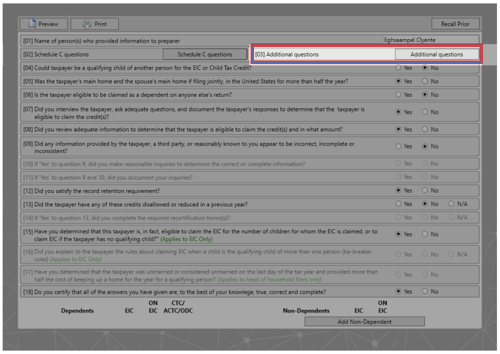Pick No for question 09 incorrect information
The height and width of the screenshot is (354, 500).
coord(425,146)
